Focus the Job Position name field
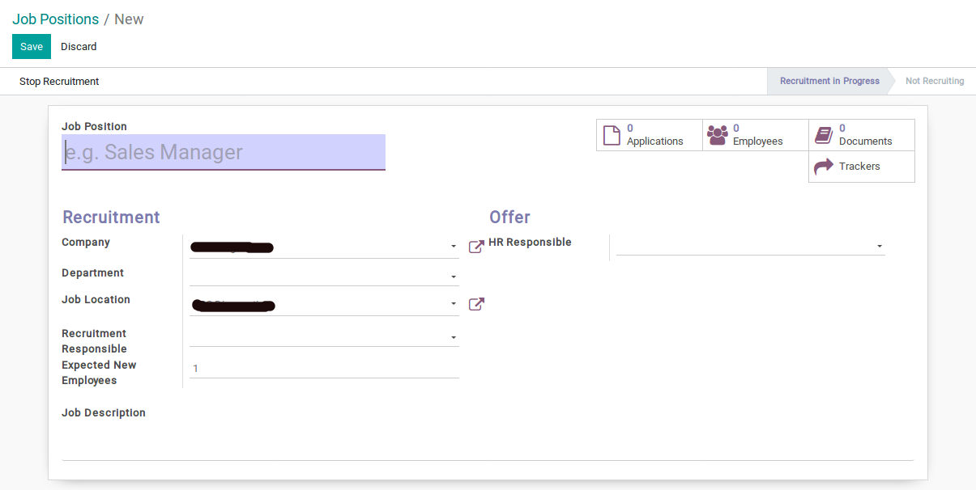 coord(224,152)
